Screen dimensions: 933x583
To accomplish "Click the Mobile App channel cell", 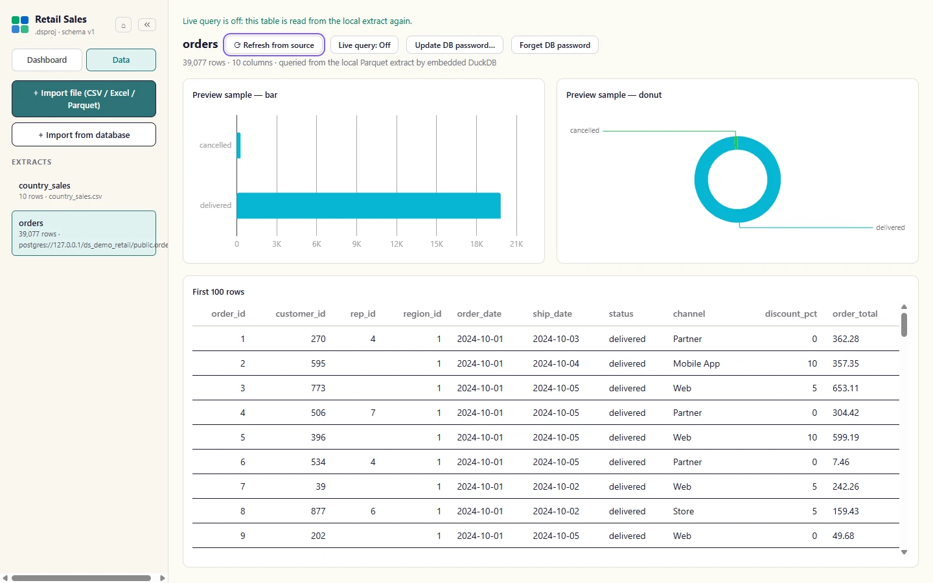I will [697, 363].
